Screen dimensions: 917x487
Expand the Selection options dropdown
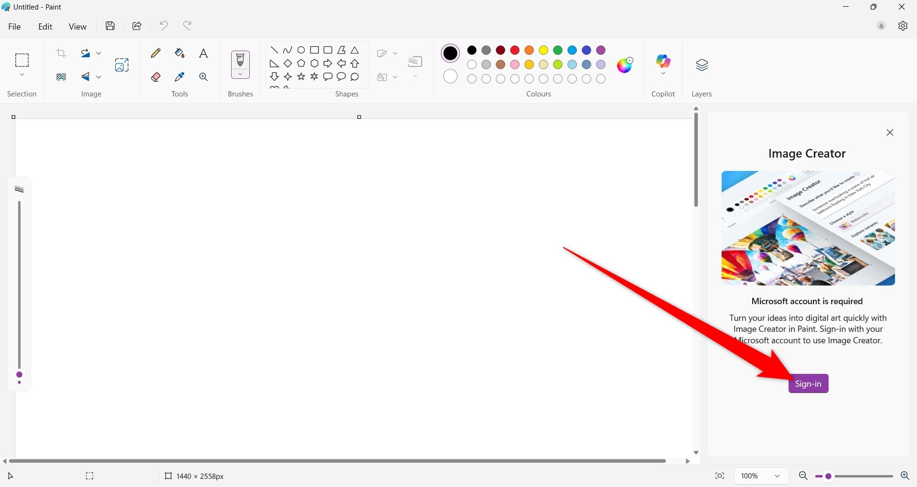point(22,75)
